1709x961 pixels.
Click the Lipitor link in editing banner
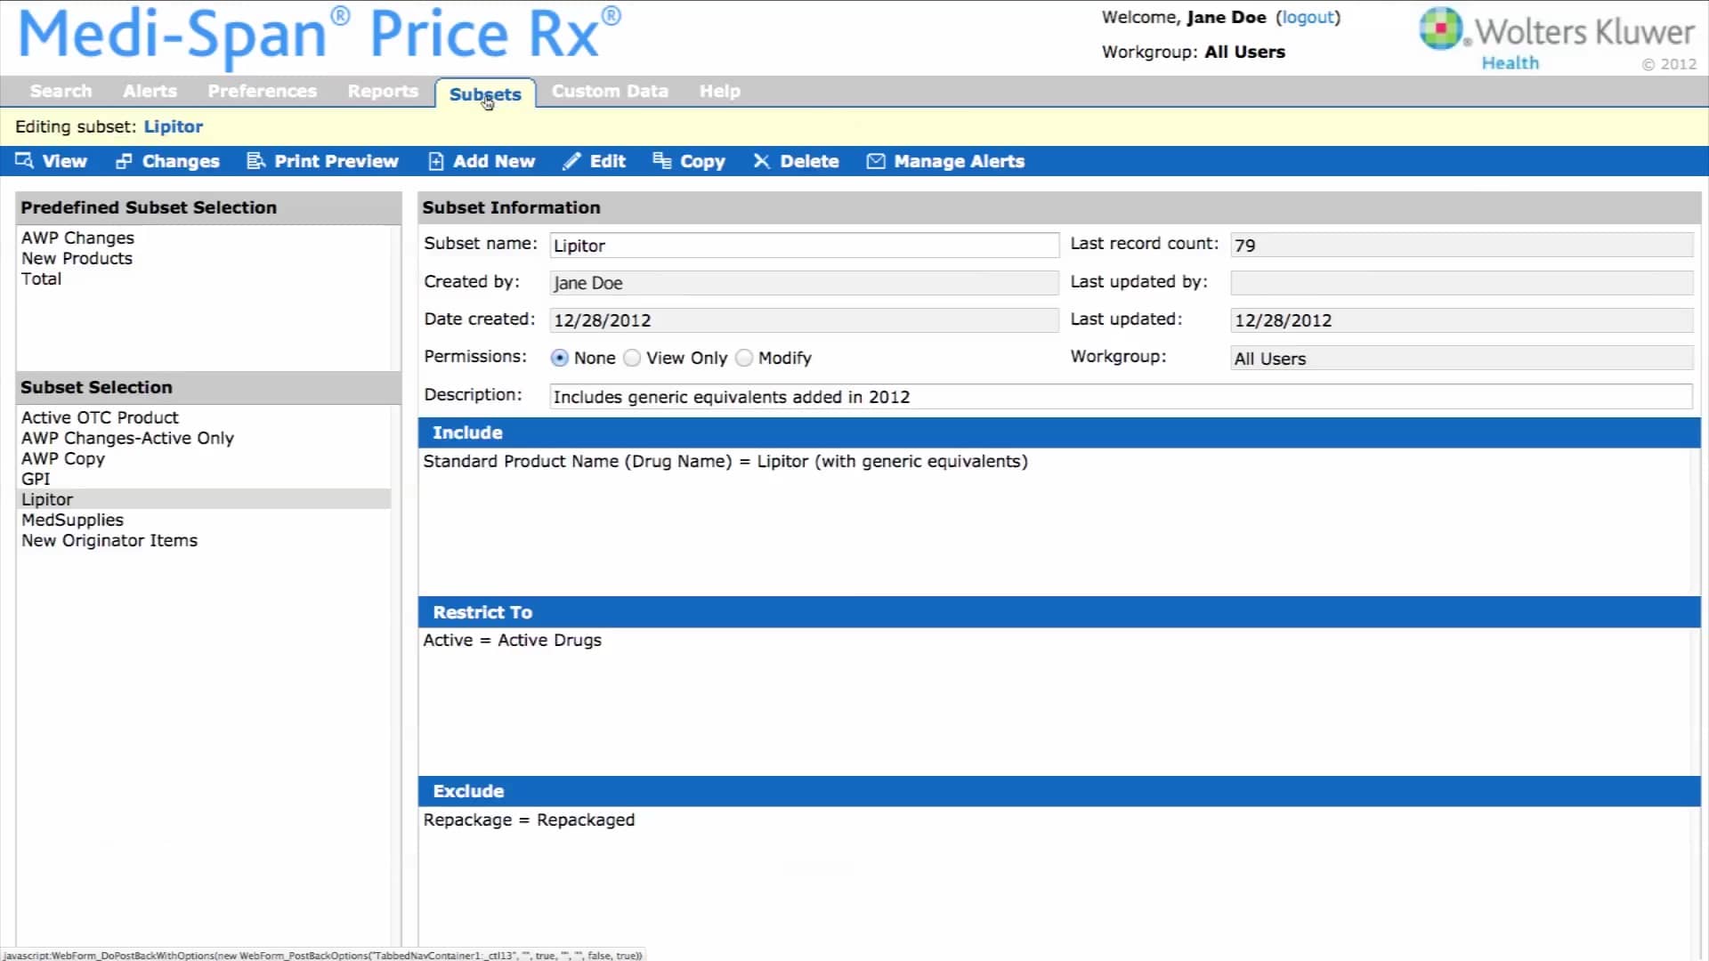[x=174, y=126]
